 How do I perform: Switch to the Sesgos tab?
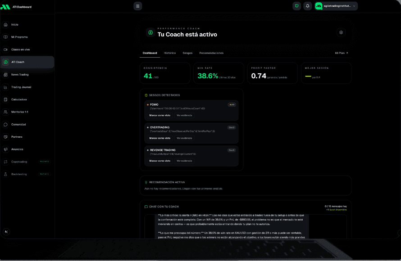[187, 53]
